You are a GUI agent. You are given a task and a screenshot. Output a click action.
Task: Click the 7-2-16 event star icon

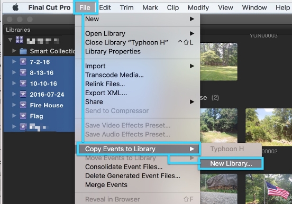(23, 62)
